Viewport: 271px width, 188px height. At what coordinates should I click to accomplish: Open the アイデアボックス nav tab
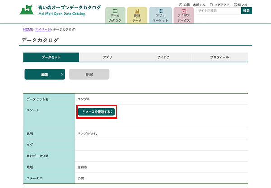[x=184, y=15]
